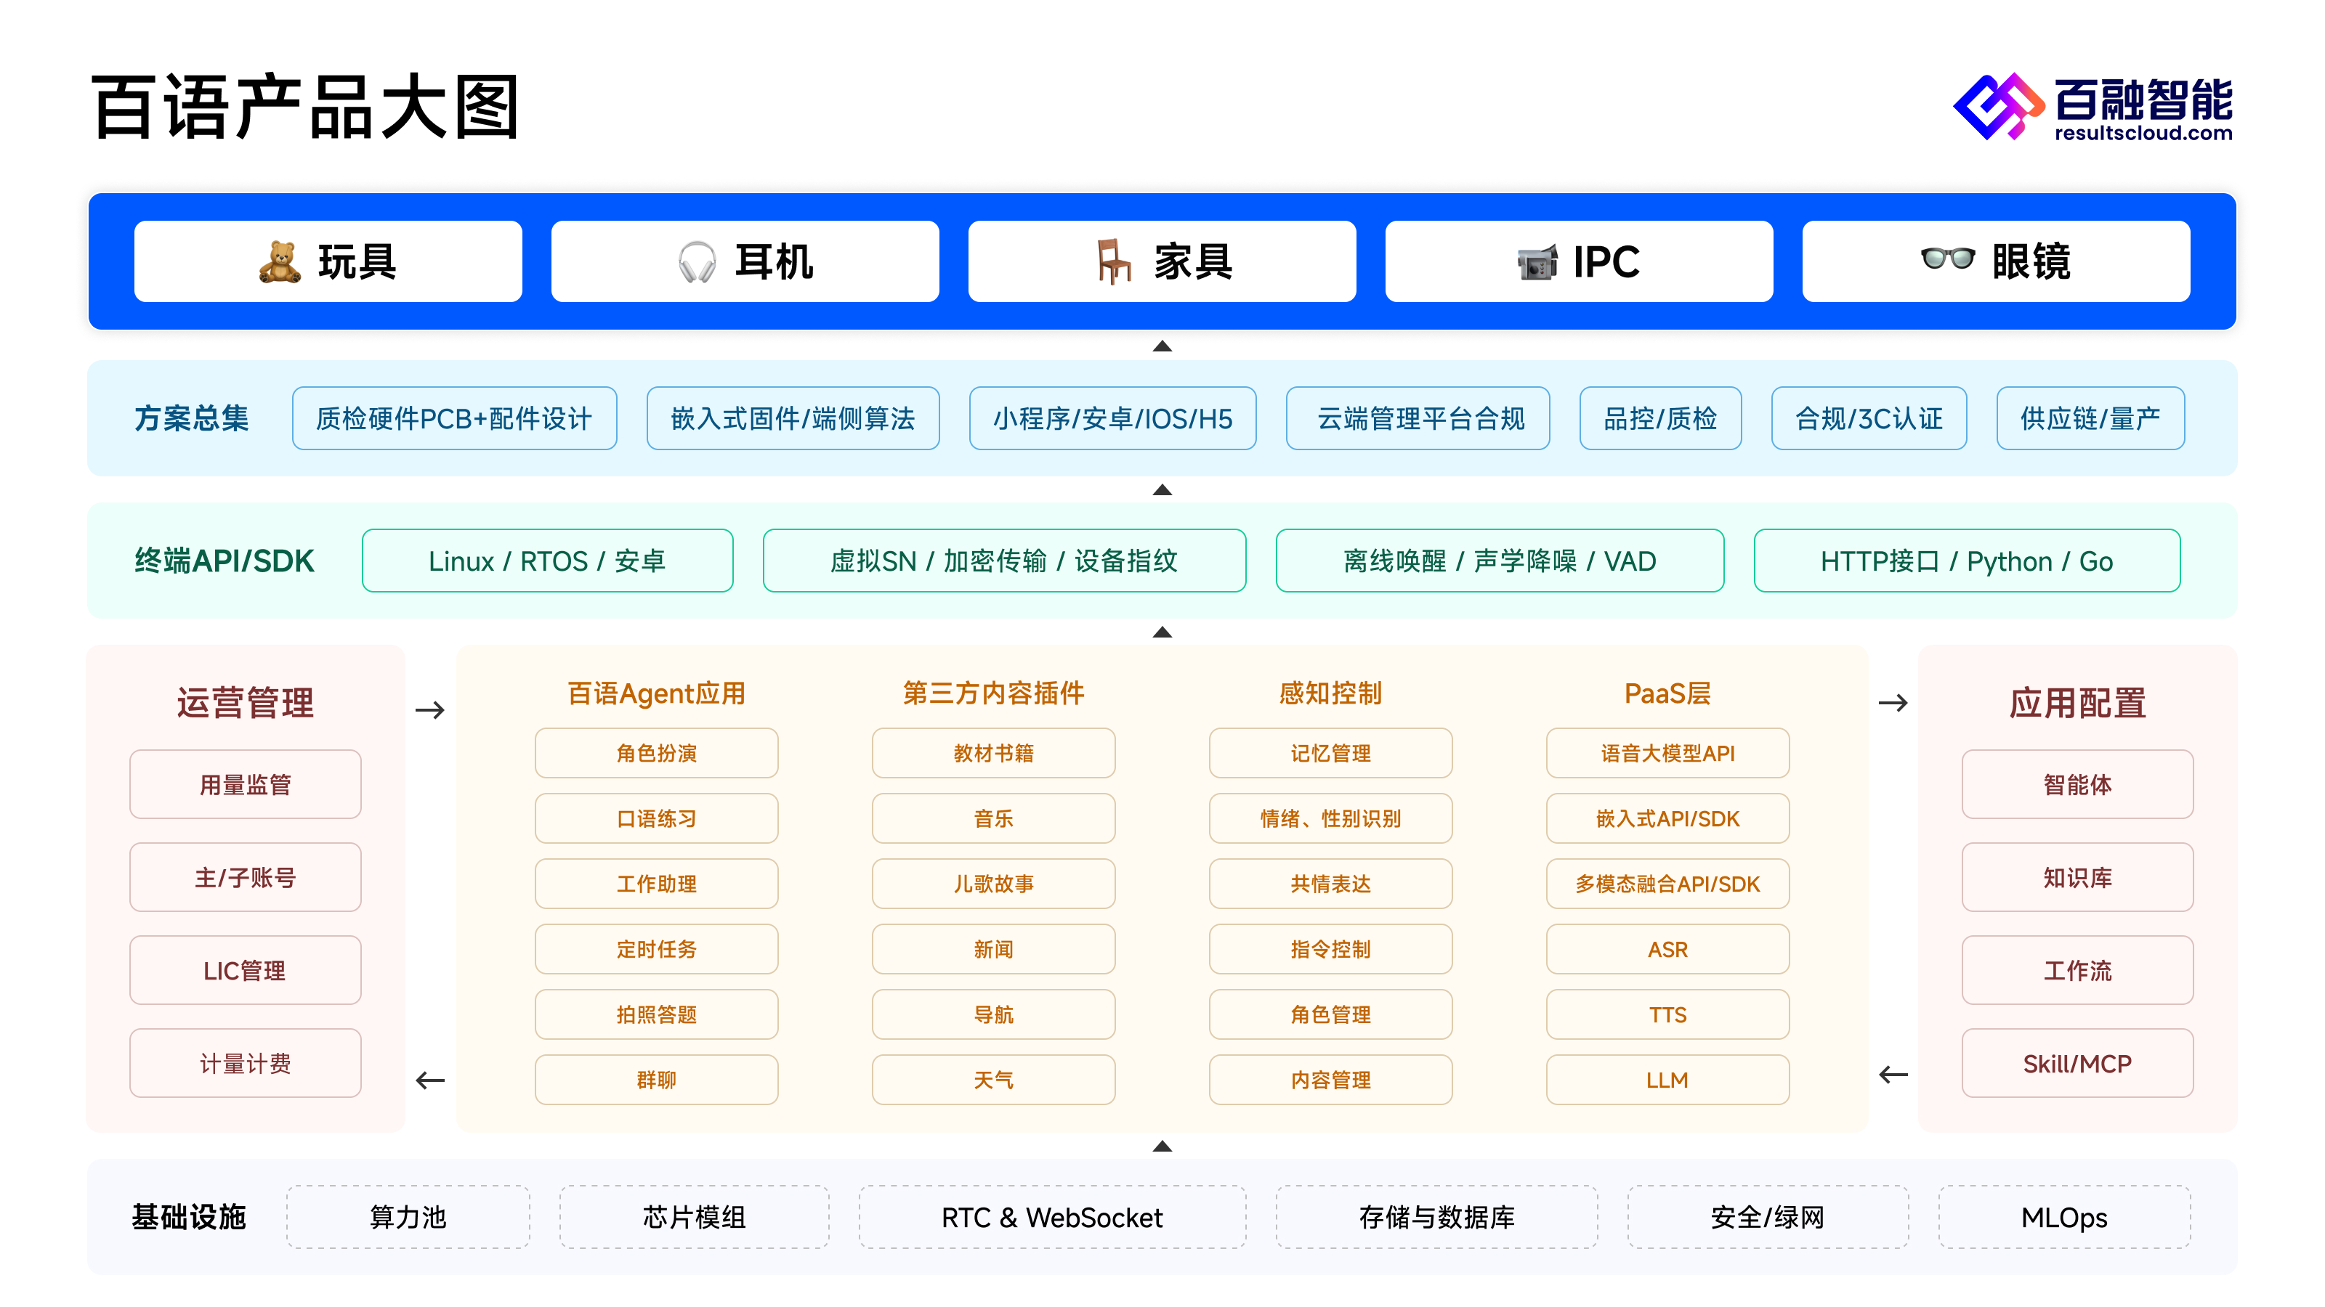Open resultscloud.com link text
This screenshot has width=2325, height=1307.
2143,133
